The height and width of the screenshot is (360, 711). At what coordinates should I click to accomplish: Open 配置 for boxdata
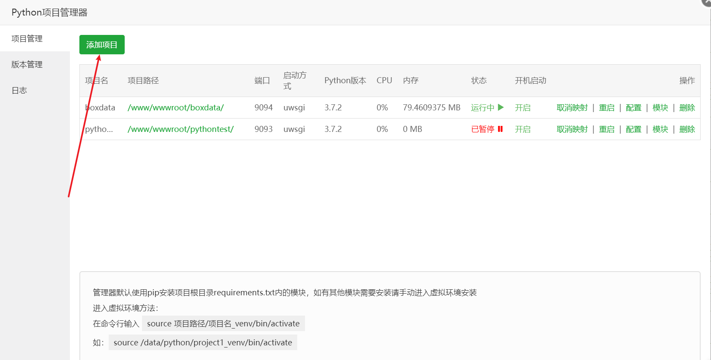633,108
